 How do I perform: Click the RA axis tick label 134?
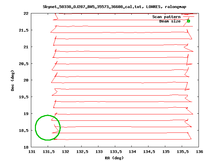point(132,152)
